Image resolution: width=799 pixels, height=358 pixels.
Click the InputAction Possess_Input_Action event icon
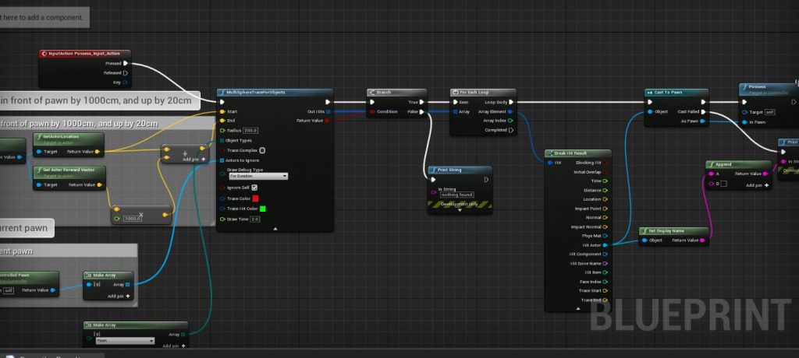44,54
